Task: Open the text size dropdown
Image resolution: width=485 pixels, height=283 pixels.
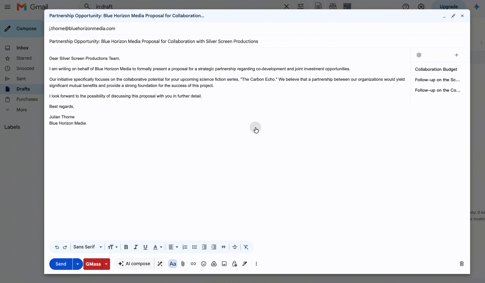Action: pyautogui.click(x=113, y=247)
